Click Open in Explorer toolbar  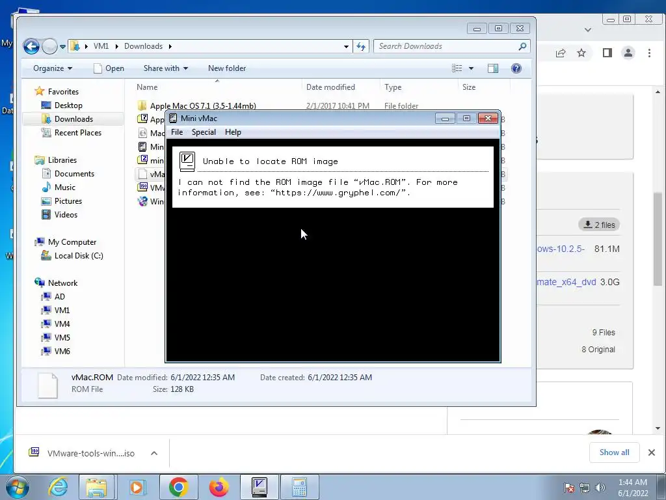[x=109, y=68]
